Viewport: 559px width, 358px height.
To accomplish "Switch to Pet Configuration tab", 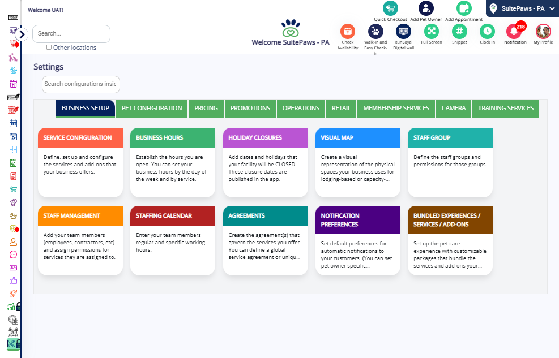I will click(152, 108).
